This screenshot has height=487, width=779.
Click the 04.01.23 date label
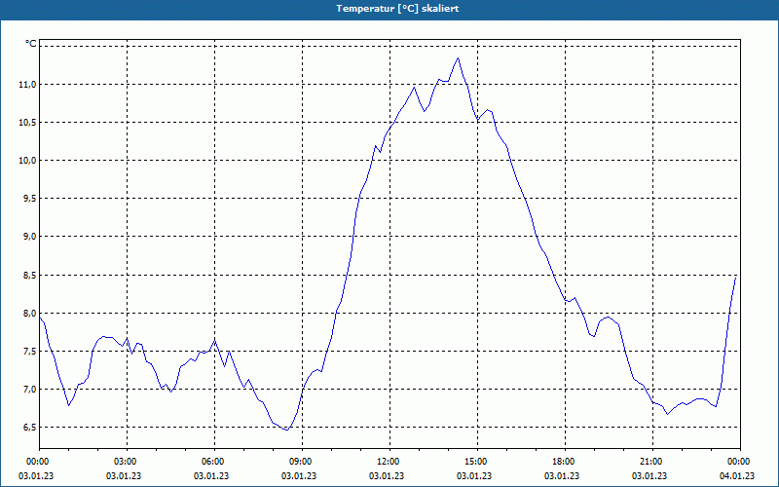pos(737,476)
